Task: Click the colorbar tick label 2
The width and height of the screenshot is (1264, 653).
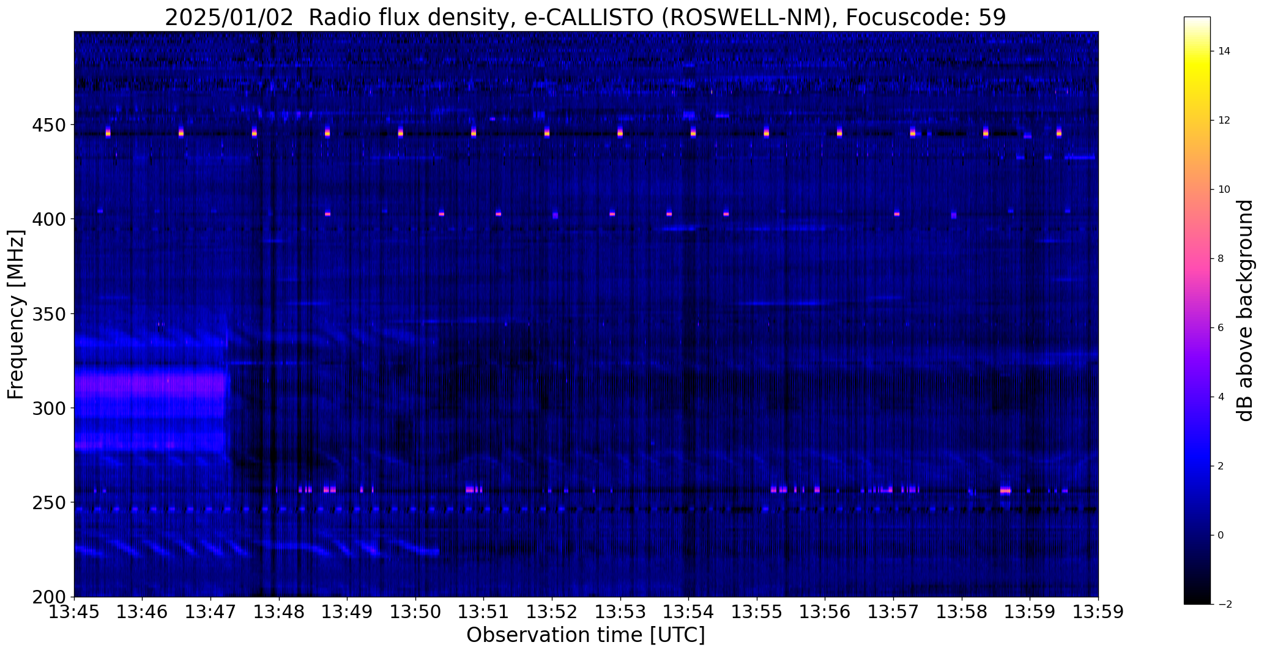Action: 1221,466
